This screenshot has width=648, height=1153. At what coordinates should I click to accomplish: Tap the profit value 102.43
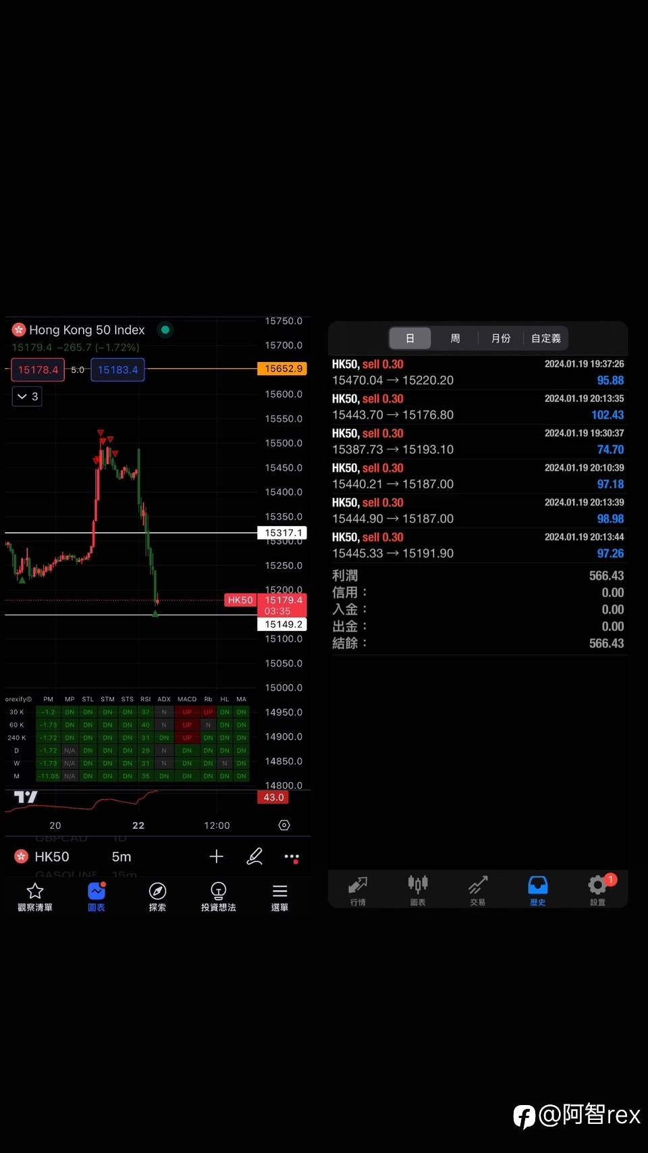click(x=607, y=415)
